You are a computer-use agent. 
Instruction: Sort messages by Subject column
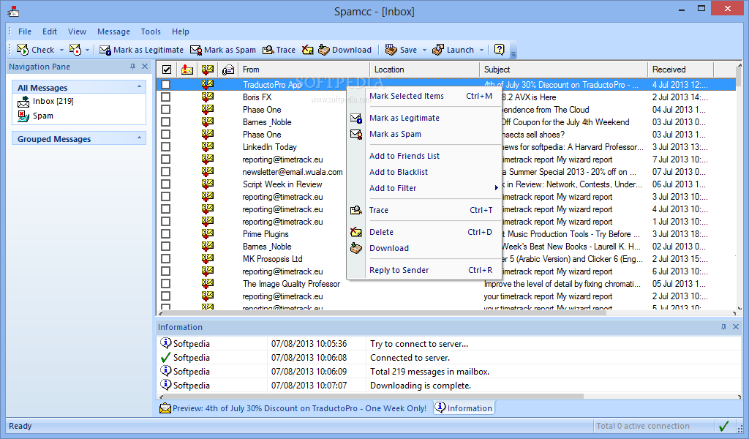(x=564, y=70)
